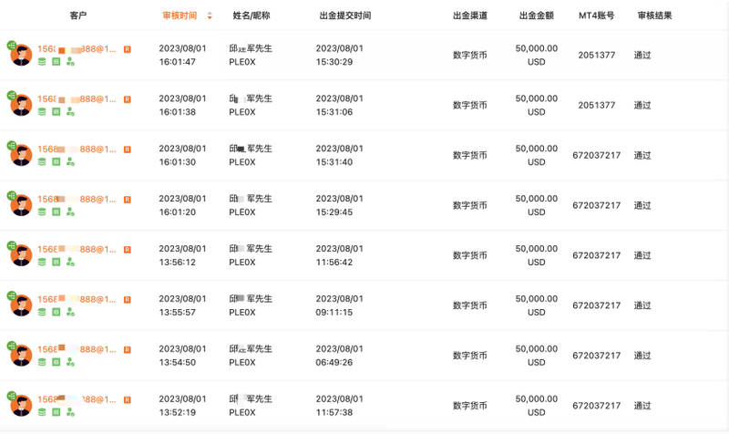Click the 审核结果 column header

click(654, 15)
